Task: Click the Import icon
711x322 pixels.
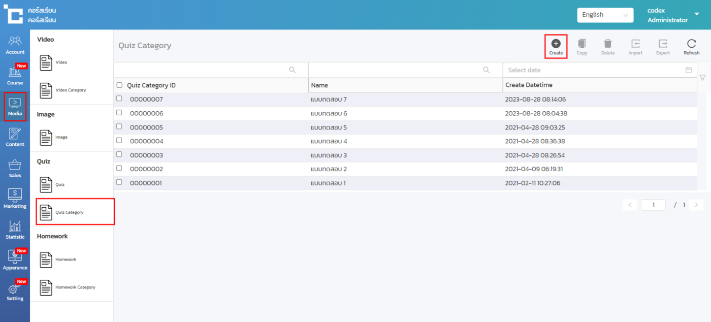Action: (x=635, y=44)
